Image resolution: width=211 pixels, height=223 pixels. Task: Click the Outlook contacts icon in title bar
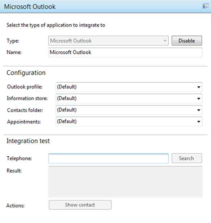click(206, 6)
